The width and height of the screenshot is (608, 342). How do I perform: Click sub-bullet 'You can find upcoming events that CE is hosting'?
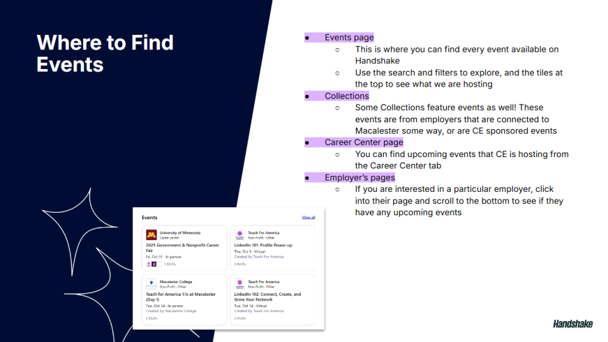[462, 160]
